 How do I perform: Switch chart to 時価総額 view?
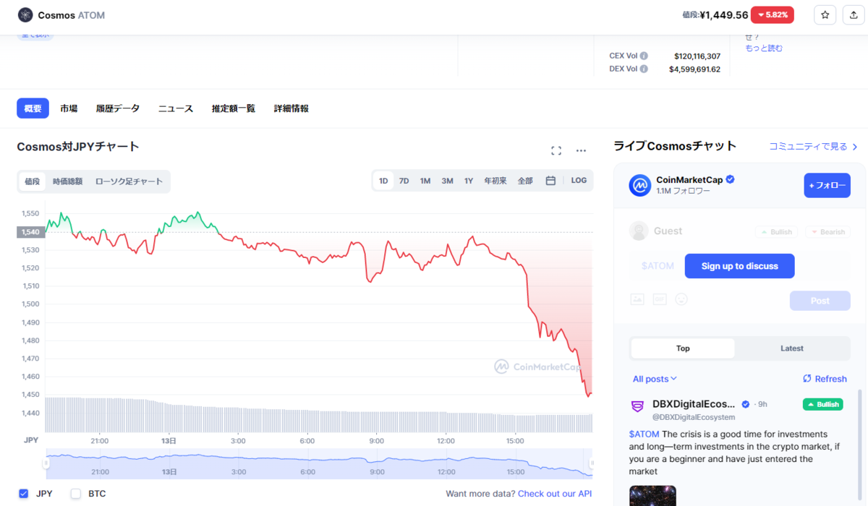67,181
